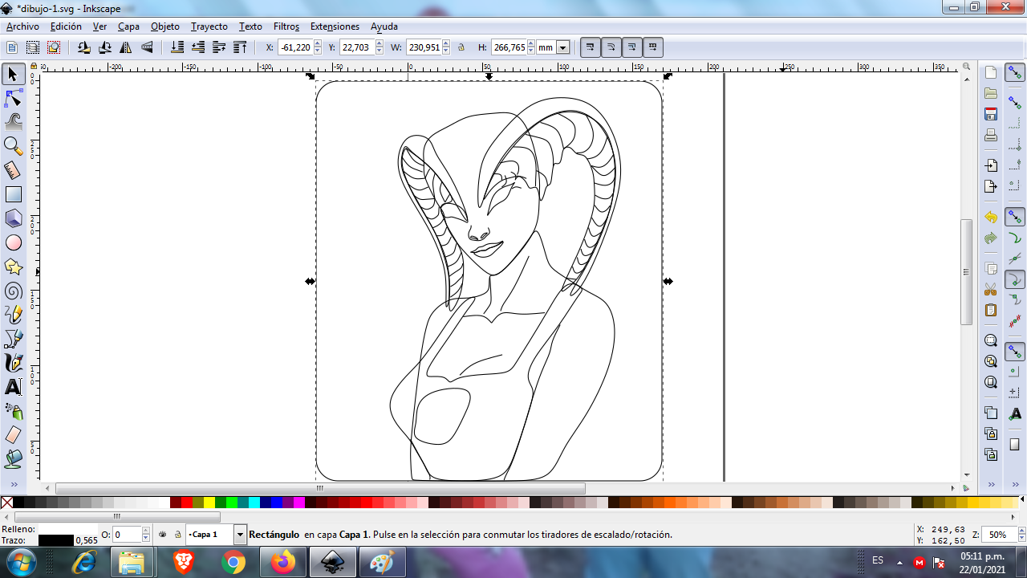This screenshot has width=1027, height=578.
Task: Toggle global snapping at top of snap bar
Action: coord(1015,72)
